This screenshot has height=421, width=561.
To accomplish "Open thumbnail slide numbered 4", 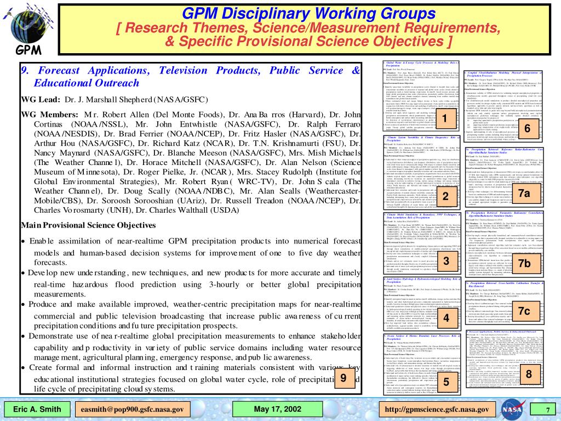I will (421, 304).
